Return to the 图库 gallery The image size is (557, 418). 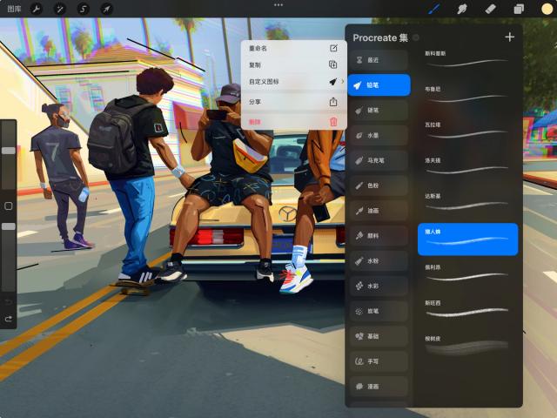[14, 9]
